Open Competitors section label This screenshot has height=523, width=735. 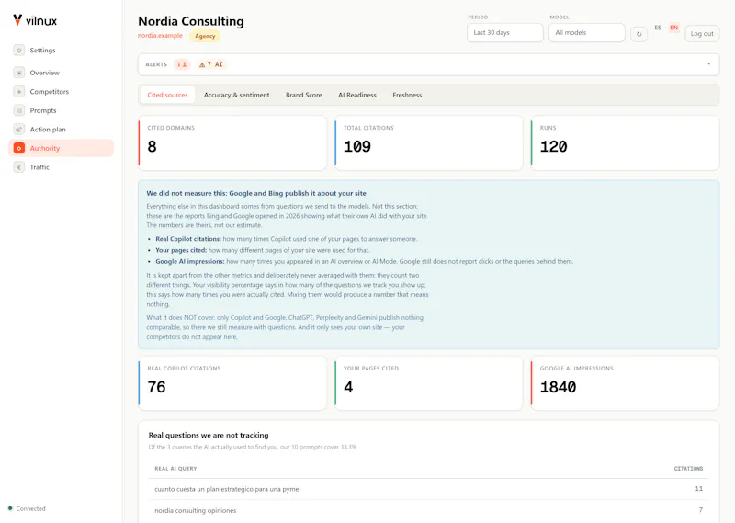pyautogui.click(x=50, y=92)
